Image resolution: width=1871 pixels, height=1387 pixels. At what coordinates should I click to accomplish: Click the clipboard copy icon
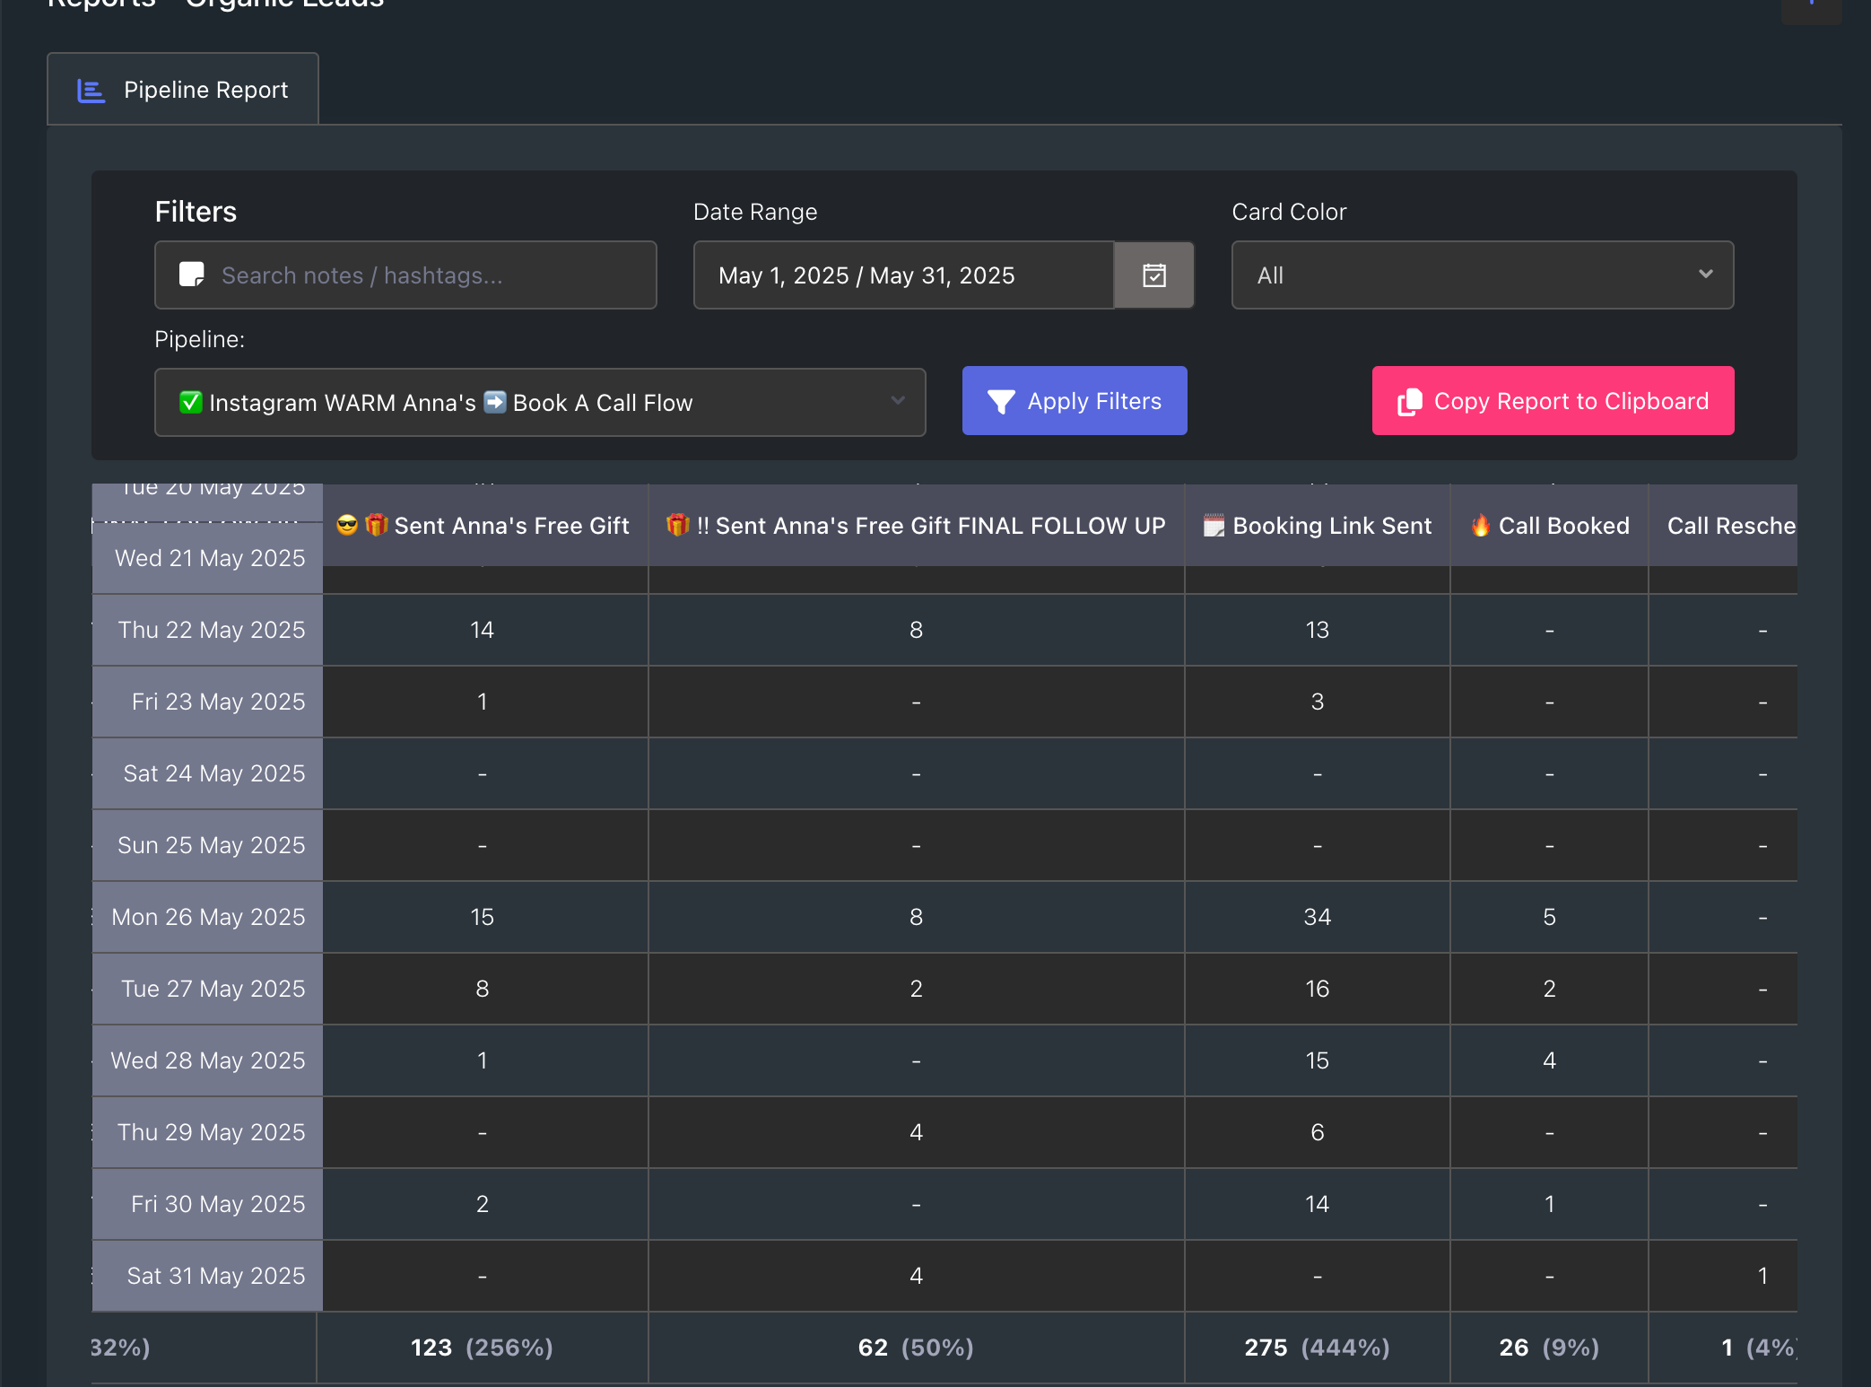click(x=1410, y=402)
